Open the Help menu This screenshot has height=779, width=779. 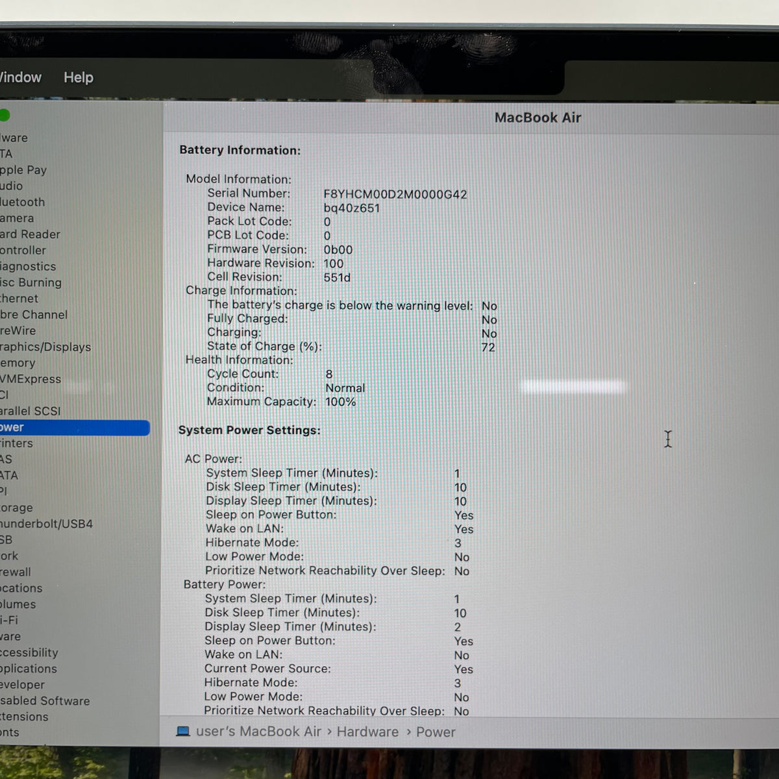click(79, 77)
